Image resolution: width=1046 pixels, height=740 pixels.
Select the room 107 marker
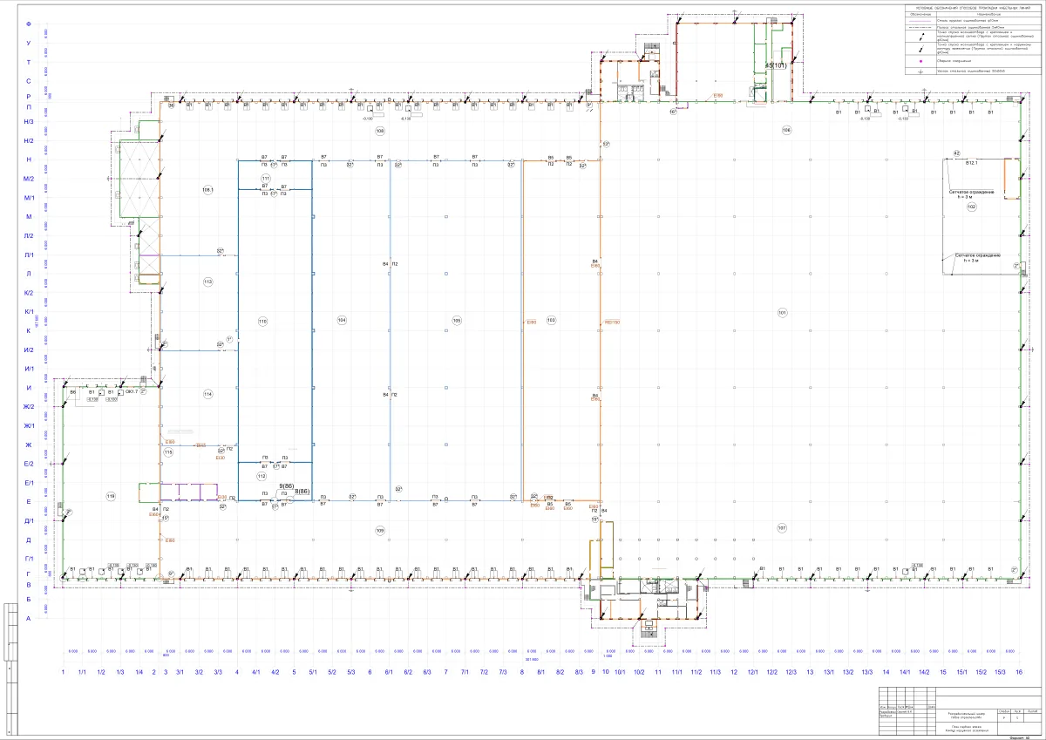click(x=782, y=528)
